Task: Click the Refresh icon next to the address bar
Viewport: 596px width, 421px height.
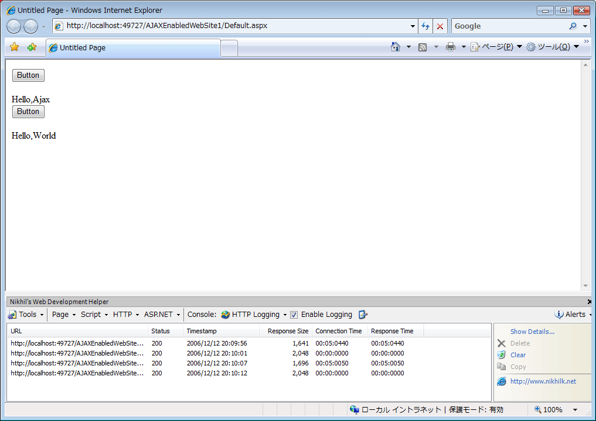Action: [x=427, y=26]
